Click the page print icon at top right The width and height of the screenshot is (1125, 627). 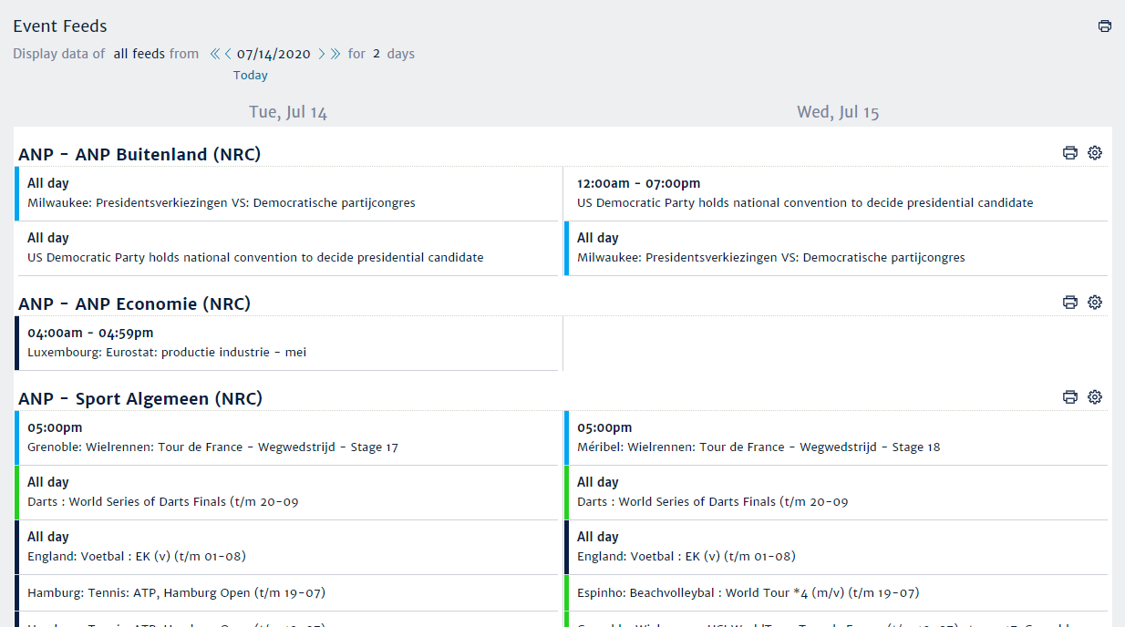coord(1104,26)
